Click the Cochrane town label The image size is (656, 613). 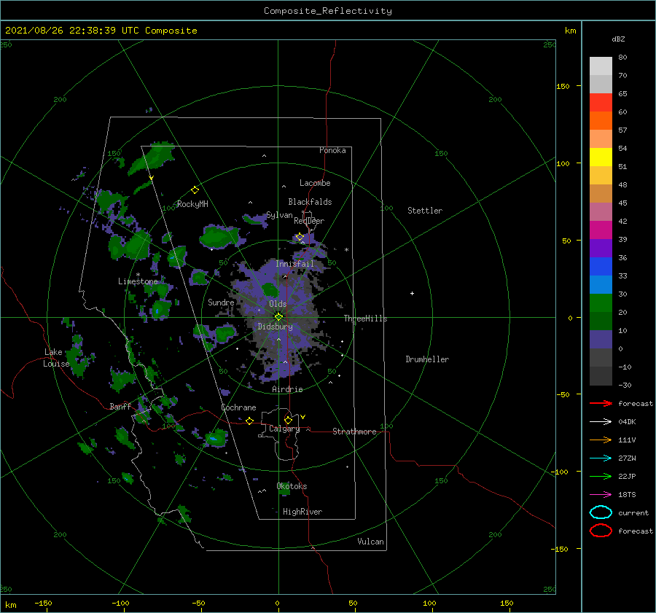(238, 407)
